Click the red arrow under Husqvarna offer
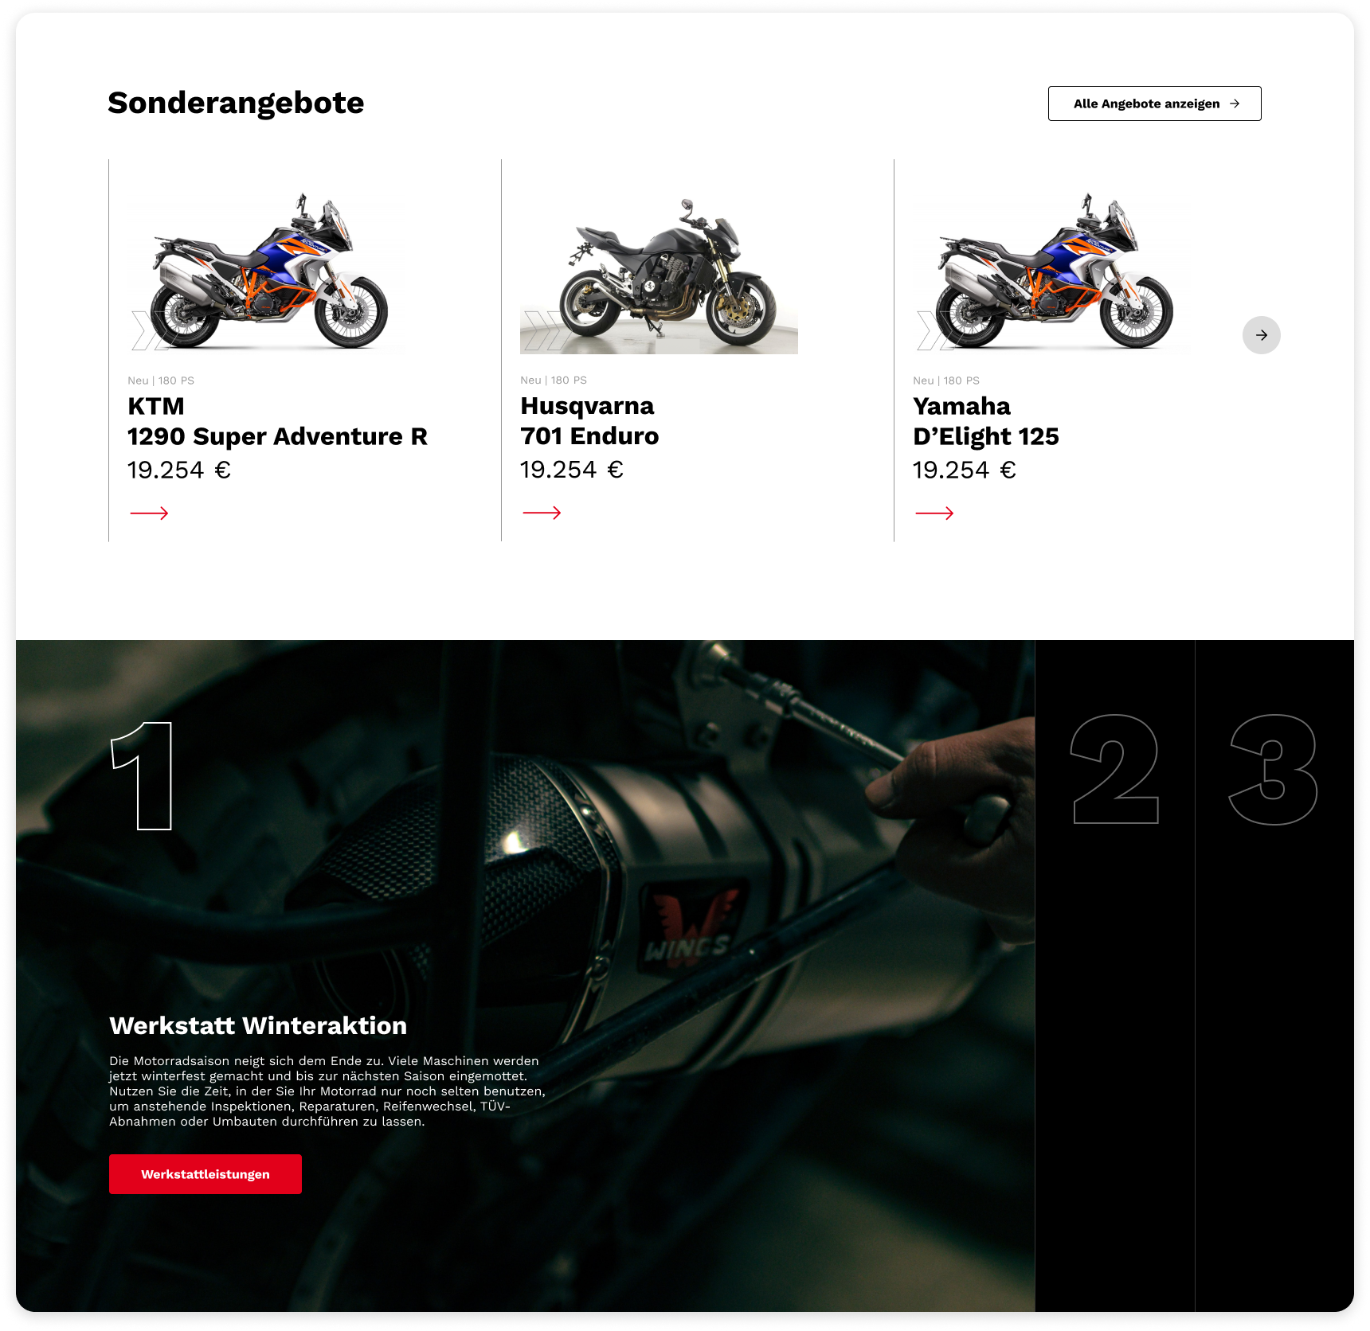The height and width of the screenshot is (1331, 1370). (542, 513)
